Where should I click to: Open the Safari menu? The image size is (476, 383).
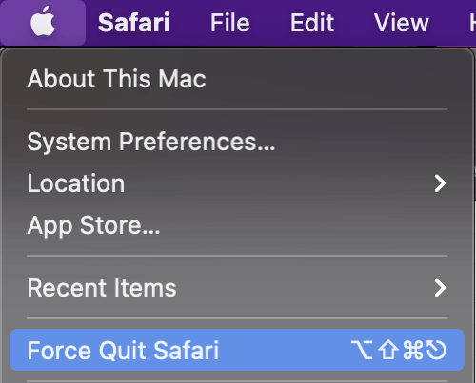pos(134,23)
